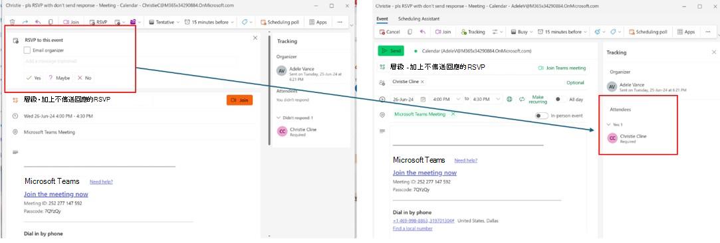Screen dimensions: 720x243
Task: Click the Tracking pane scrollbar in Christie's window
Action: coord(269,90)
